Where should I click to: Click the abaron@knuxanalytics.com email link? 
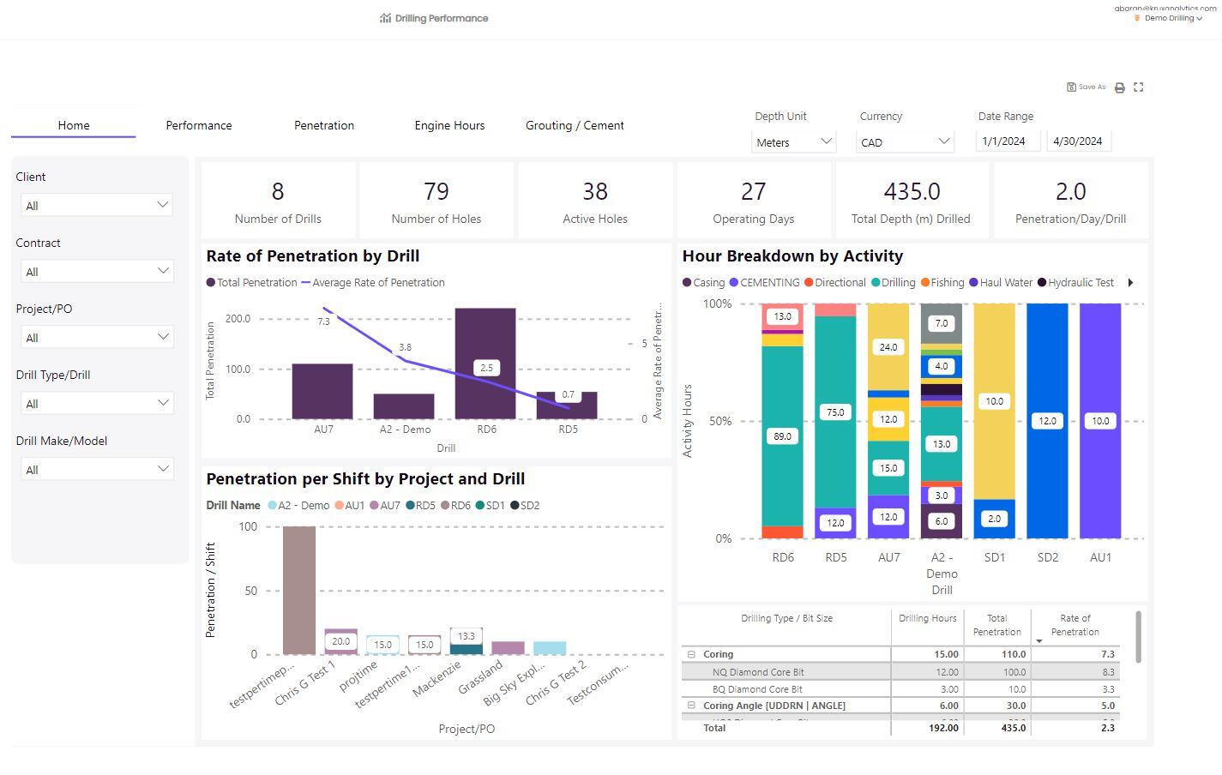(x=1165, y=7)
